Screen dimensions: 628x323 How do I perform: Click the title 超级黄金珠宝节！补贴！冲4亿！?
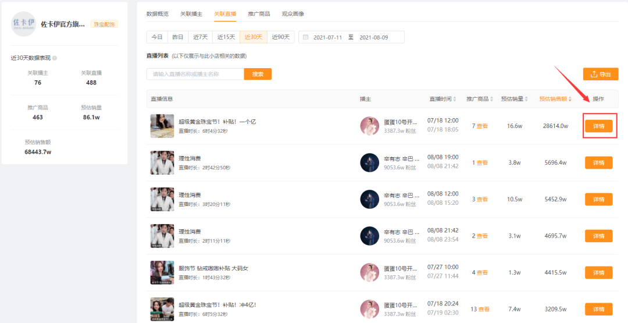click(217, 305)
